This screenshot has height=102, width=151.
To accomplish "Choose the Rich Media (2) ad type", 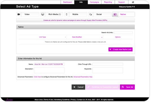I will 52,14.
